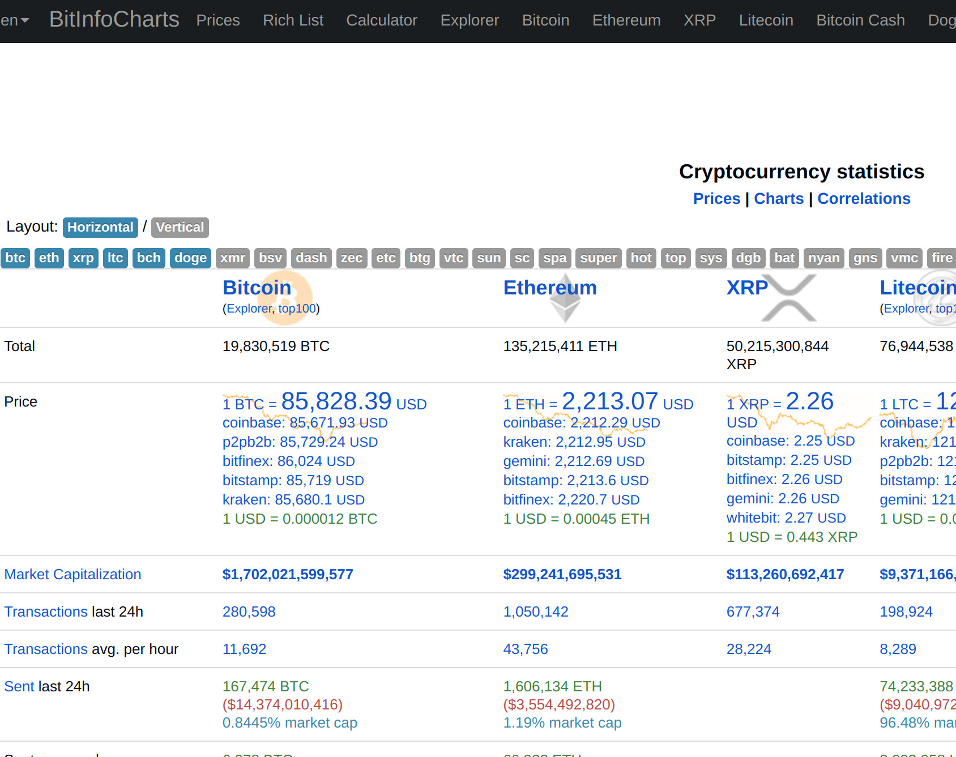956x757 pixels.
Task: Toggle the hot coin tag
Action: (641, 258)
